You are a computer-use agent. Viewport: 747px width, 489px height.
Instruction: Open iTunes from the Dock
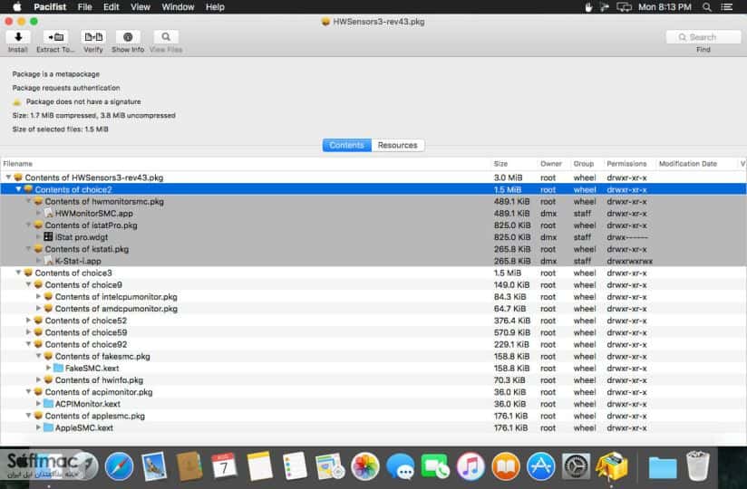471,466
